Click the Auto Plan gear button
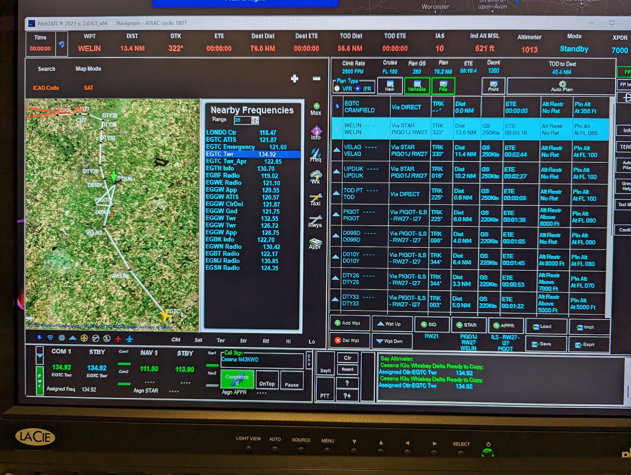This screenshot has height=475, width=631. pos(561,86)
